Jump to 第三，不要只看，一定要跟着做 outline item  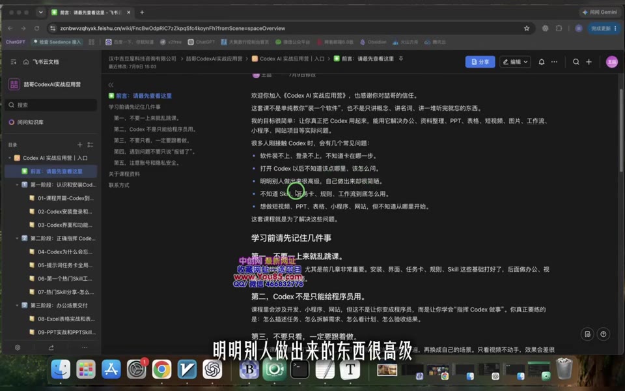pyautogui.click(x=152, y=141)
